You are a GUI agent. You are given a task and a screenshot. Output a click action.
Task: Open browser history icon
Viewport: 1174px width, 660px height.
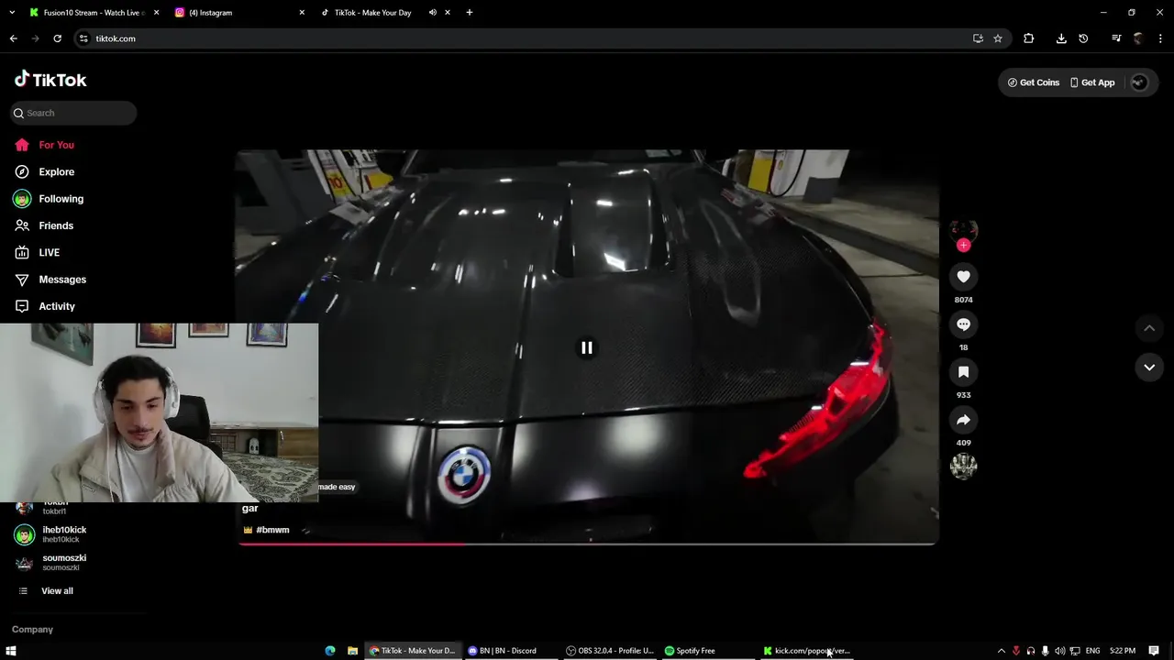click(1083, 38)
